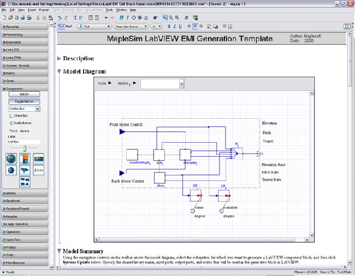Click the math expression f(x)dx component icon

tap(38, 170)
